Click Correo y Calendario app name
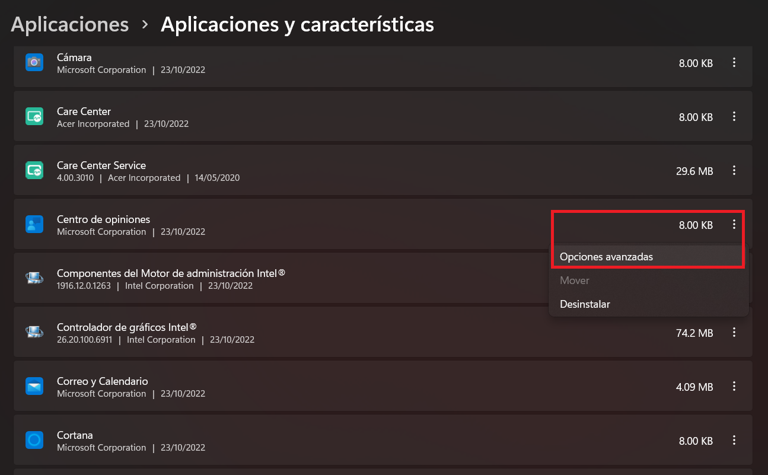 pos(103,381)
